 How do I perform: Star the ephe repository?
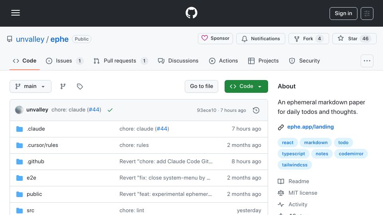[354, 39]
